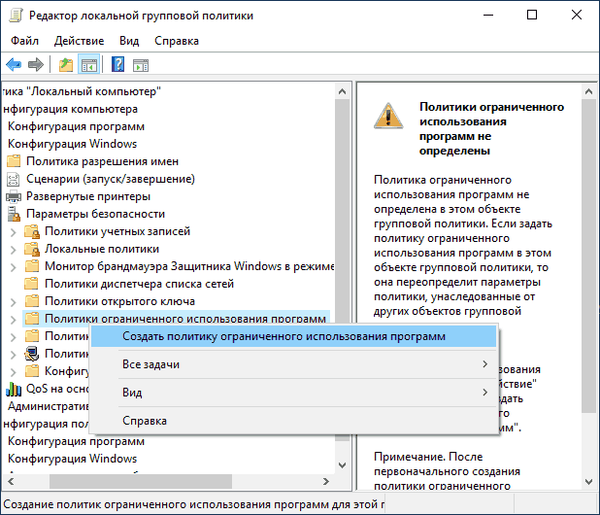The image size is (600, 515).
Task: Click details pane scroll up arrow
Action: click(589, 91)
